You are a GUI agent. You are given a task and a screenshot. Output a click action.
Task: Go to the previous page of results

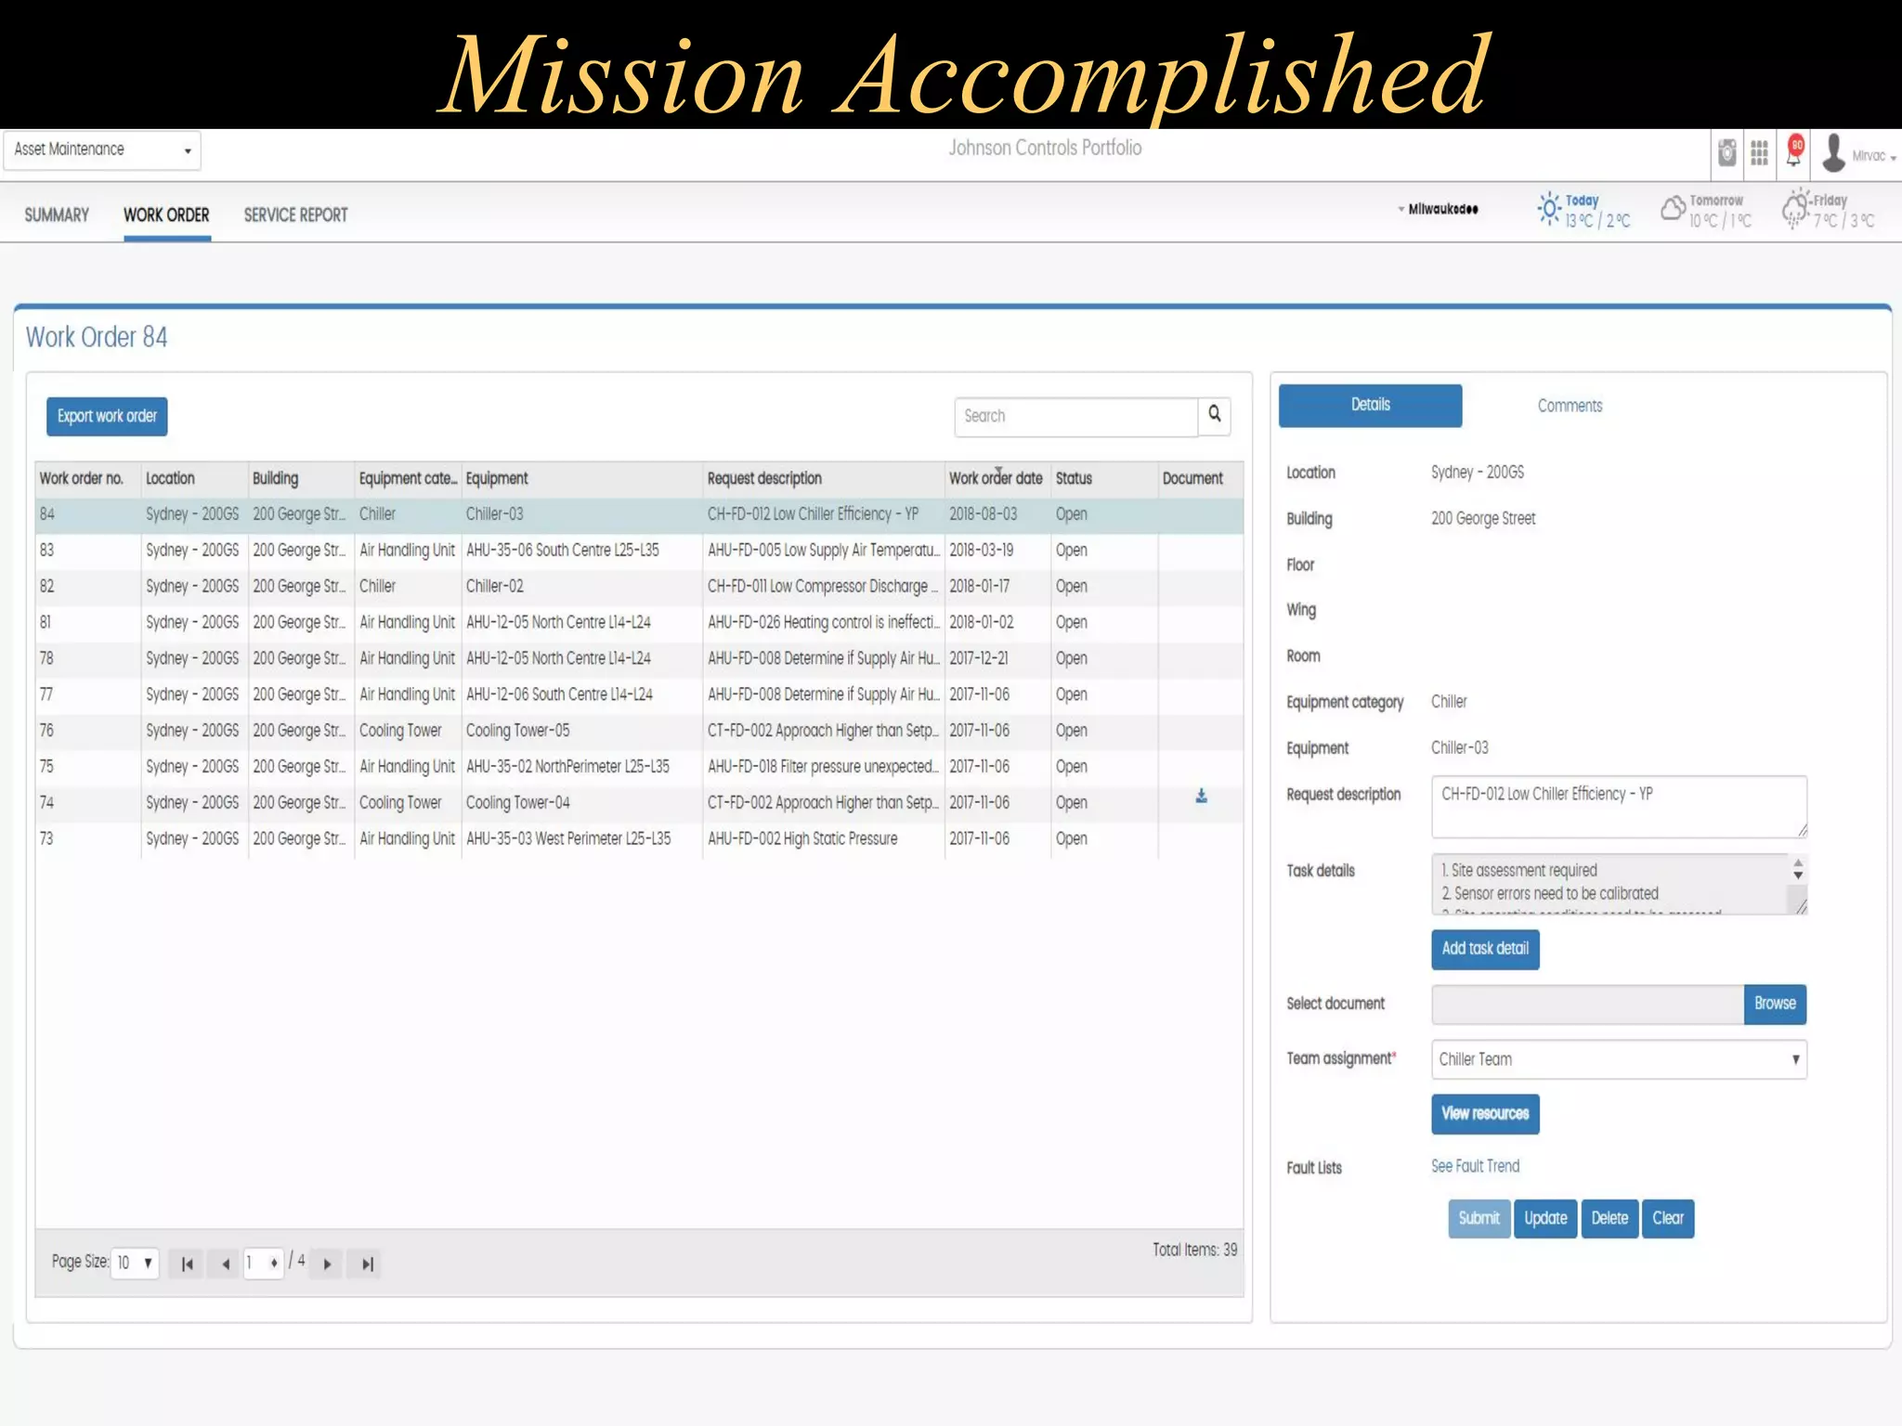pos(225,1264)
